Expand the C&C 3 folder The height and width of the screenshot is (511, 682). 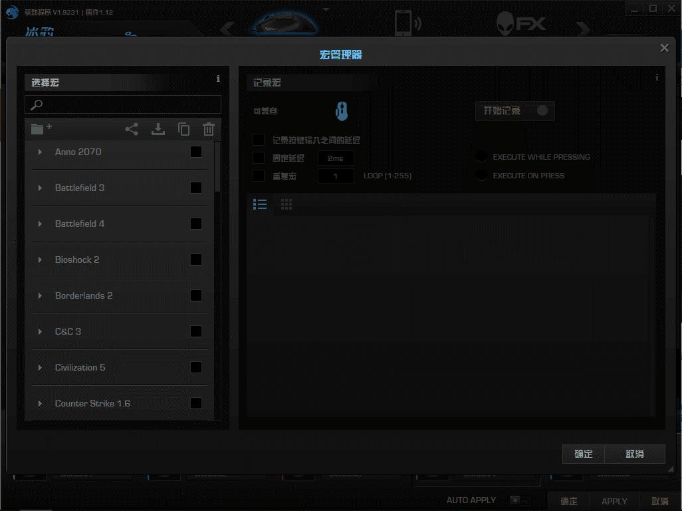(40, 331)
